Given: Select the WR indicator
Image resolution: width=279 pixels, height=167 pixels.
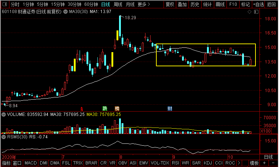Looking at the screenshot, I should point(185,163).
